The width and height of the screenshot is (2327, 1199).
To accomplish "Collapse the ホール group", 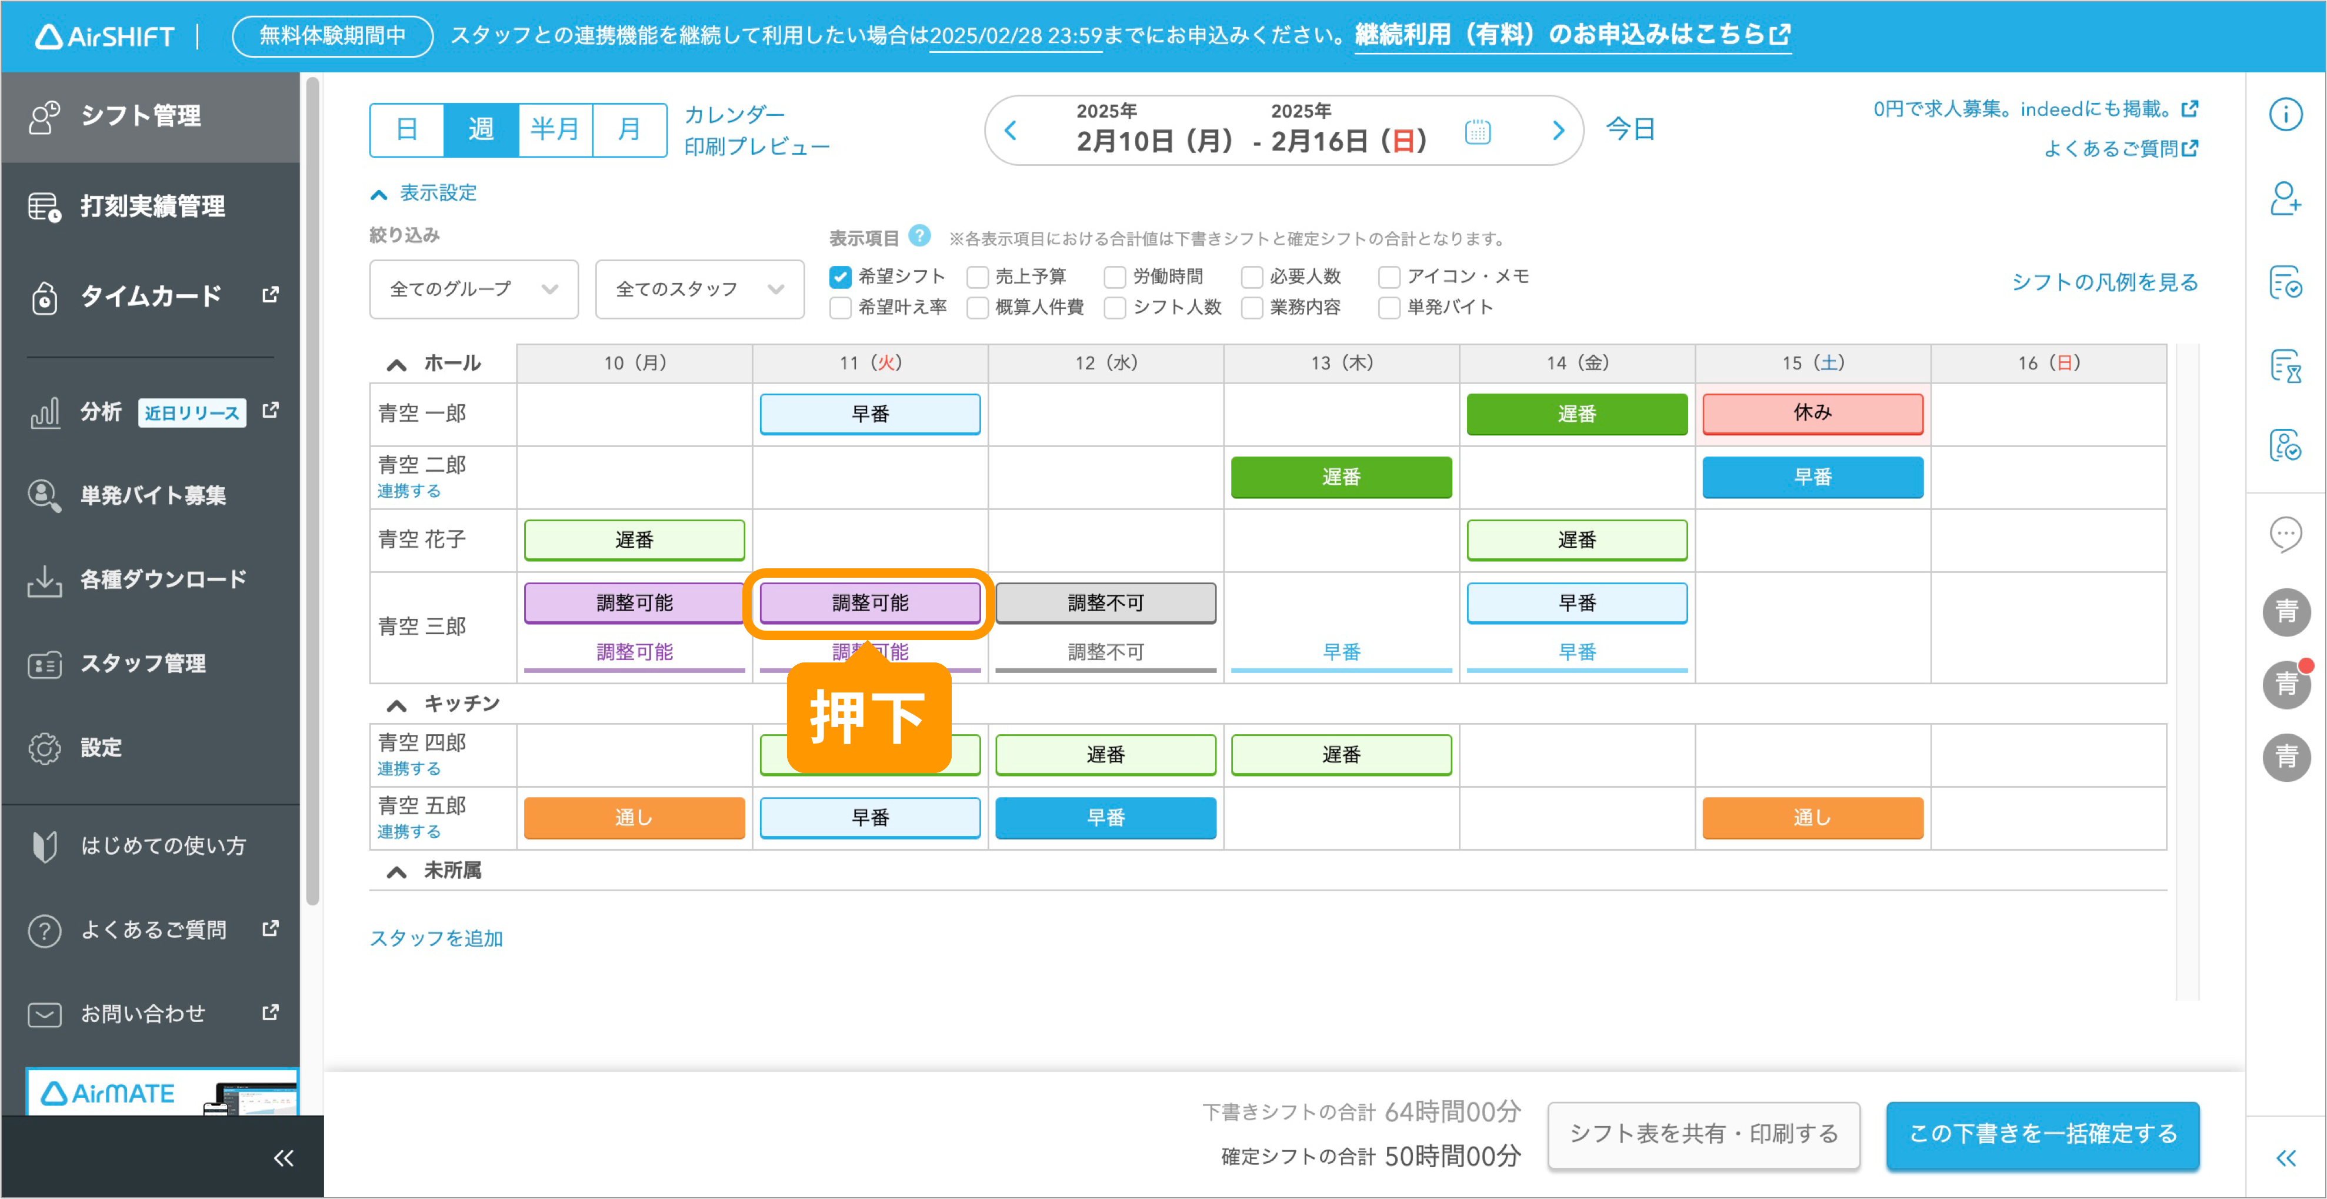I will [x=396, y=364].
